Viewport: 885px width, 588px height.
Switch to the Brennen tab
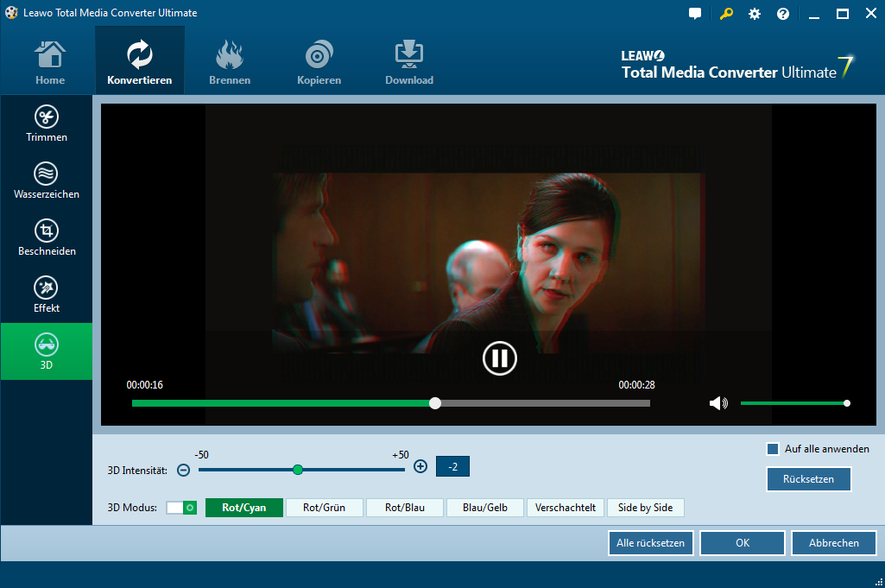[x=230, y=62]
